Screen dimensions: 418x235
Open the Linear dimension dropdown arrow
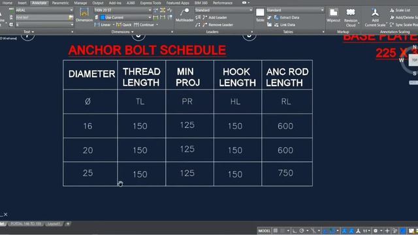[x=113, y=25]
